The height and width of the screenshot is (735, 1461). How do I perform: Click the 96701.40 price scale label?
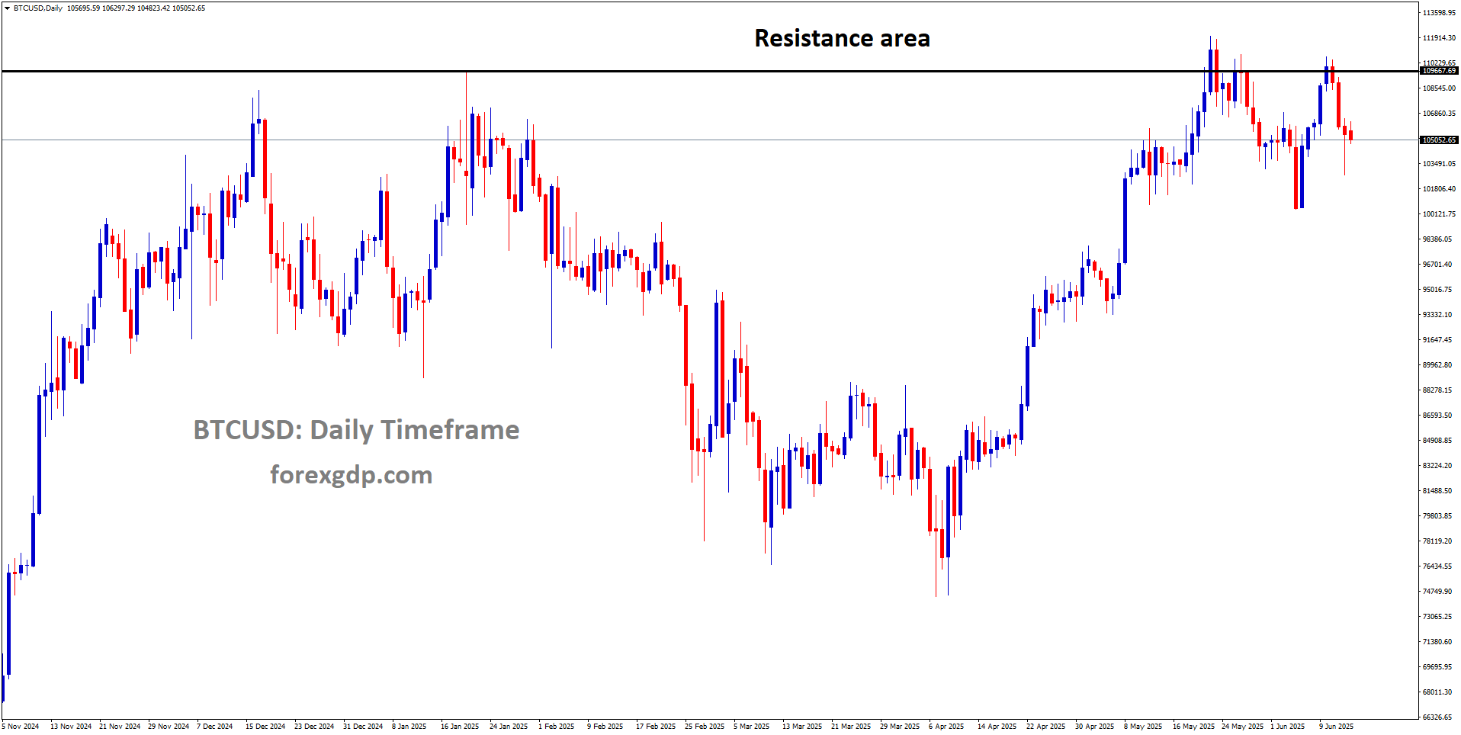coord(1437,265)
